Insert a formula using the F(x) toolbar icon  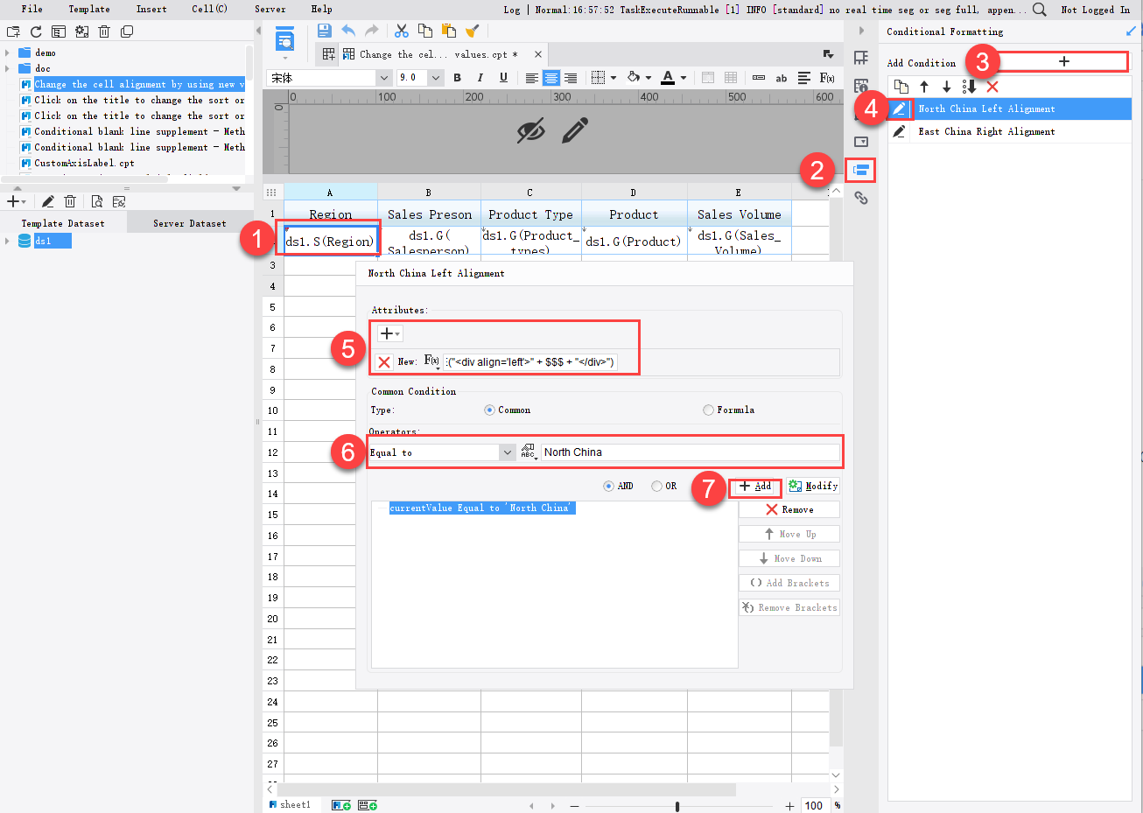coord(826,77)
